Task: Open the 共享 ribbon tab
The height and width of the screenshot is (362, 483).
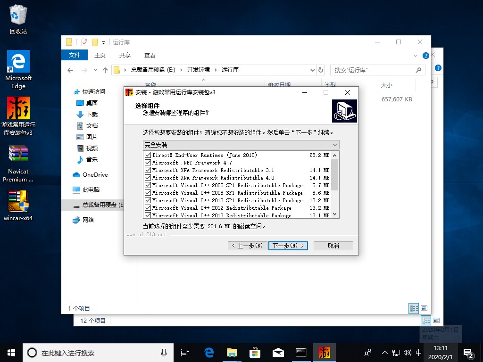Action: click(x=125, y=56)
